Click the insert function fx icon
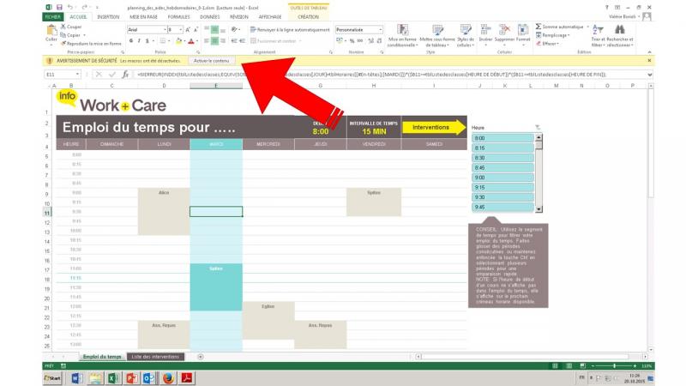The height and width of the screenshot is (386, 686). [125, 75]
